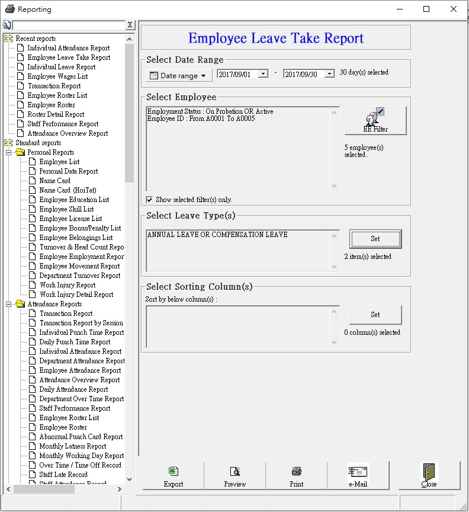Click the Transaction Report by Session document icon
Viewport: 469px width, 512px height.
click(33, 323)
